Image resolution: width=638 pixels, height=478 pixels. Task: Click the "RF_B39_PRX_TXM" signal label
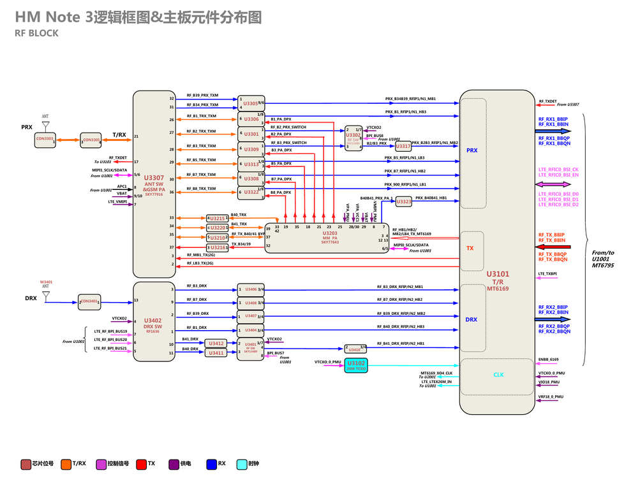(x=203, y=95)
